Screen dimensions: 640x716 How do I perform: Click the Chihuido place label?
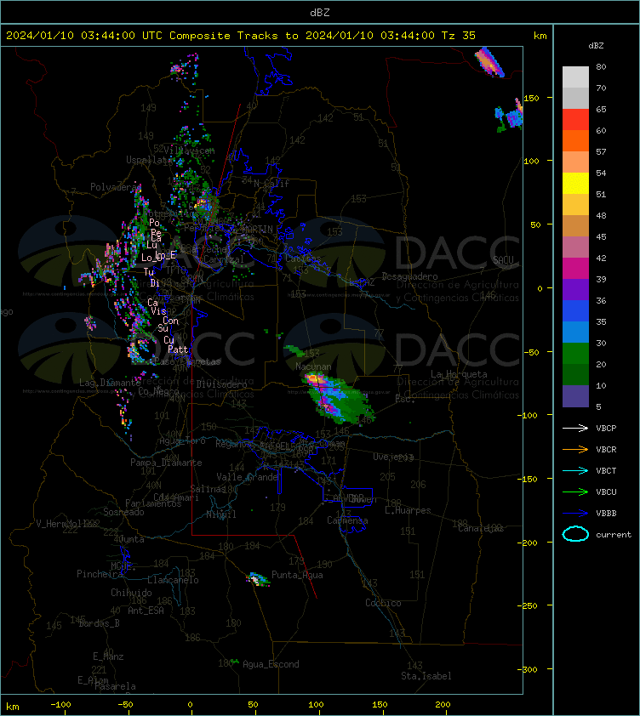131,593
